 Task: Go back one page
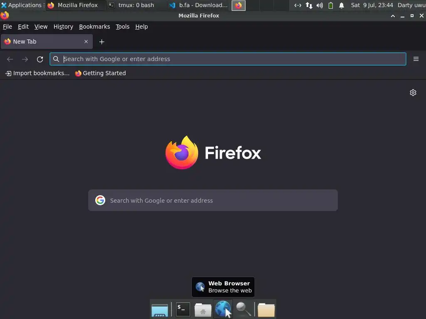click(x=10, y=59)
